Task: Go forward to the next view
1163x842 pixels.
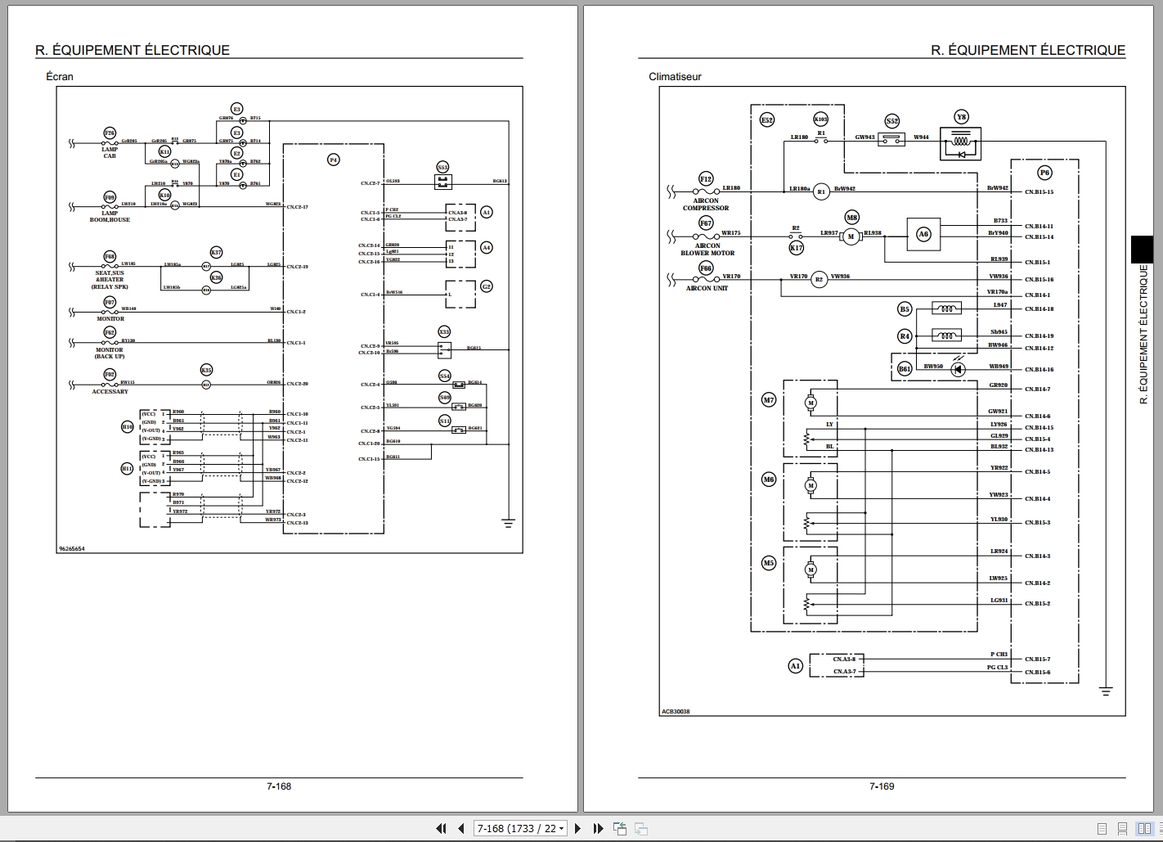Action: [640, 828]
